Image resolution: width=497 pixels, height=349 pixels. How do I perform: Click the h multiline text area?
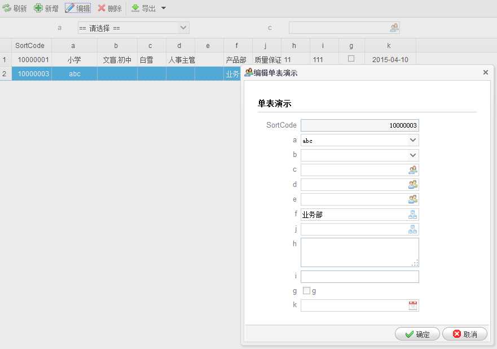360,252
